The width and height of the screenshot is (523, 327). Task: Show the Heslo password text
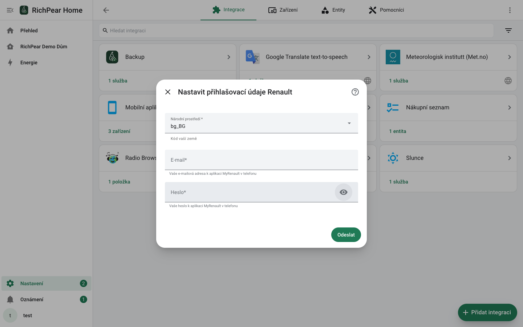click(344, 192)
